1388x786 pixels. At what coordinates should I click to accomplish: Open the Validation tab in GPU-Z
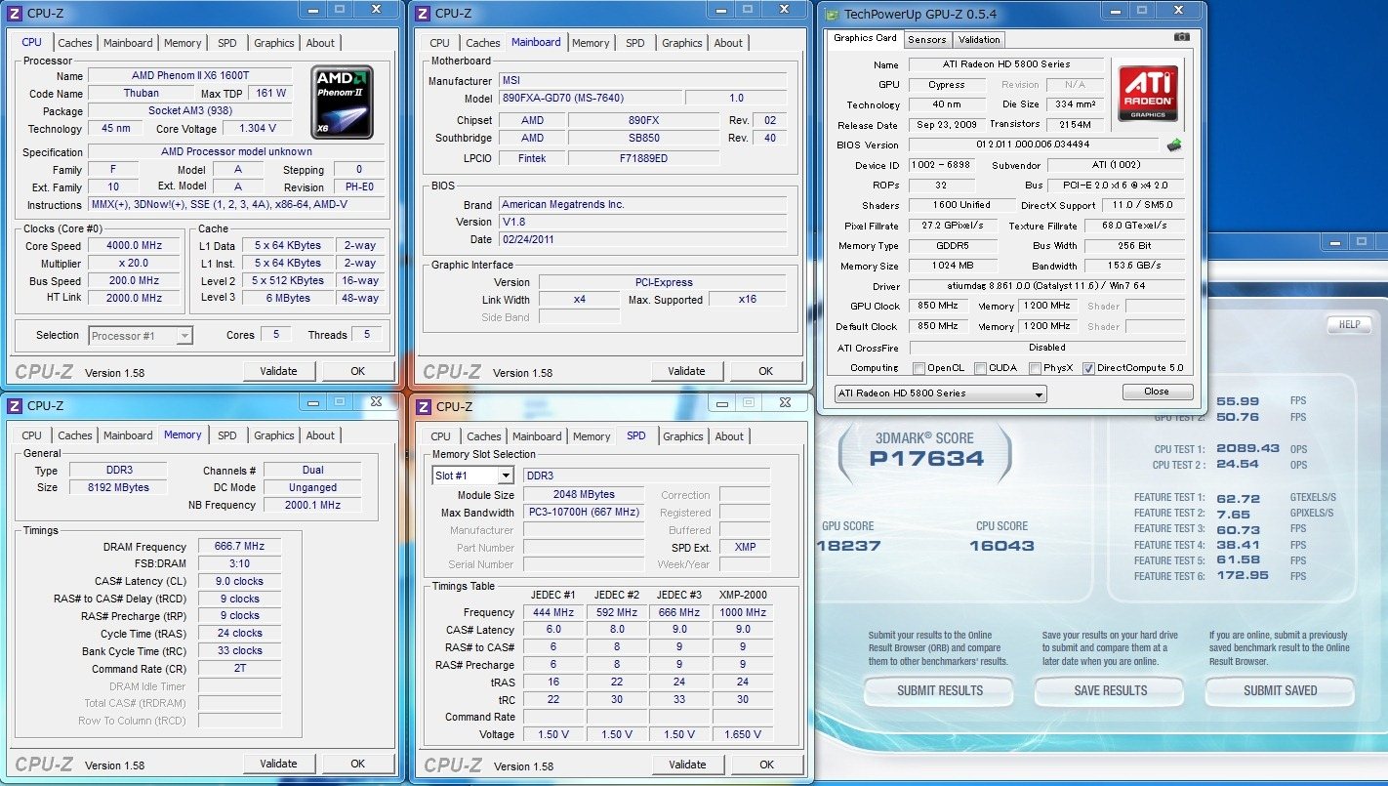point(979,40)
